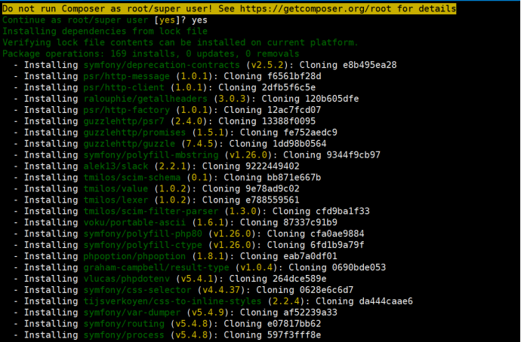Select the symfony/process package name

tap(124, 335)
